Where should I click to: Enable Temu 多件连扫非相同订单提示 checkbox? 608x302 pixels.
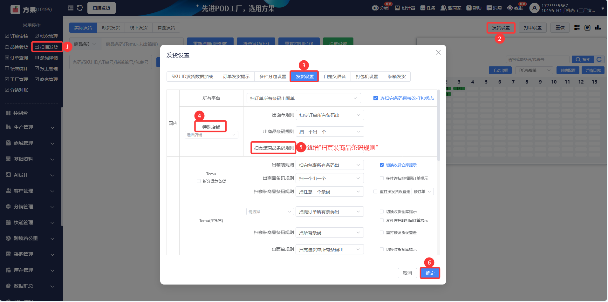click(382, 178)
